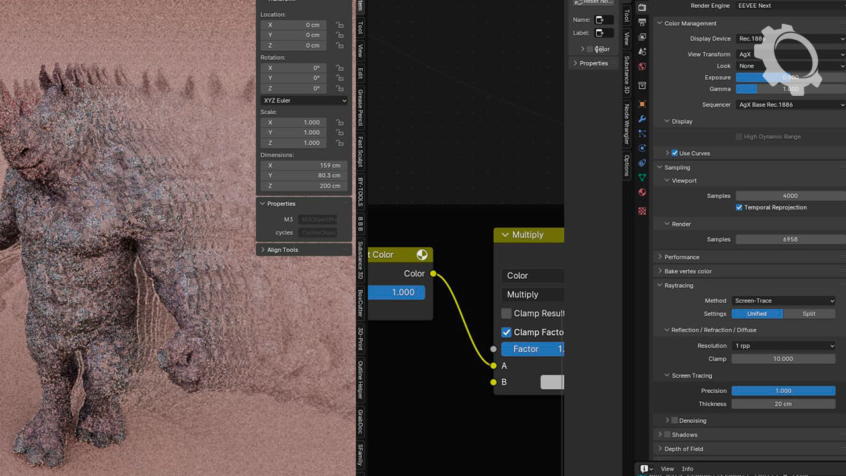Switch to the Node Wrangler sidebar tab
846x476 pixels.
(x=627, y=124)
